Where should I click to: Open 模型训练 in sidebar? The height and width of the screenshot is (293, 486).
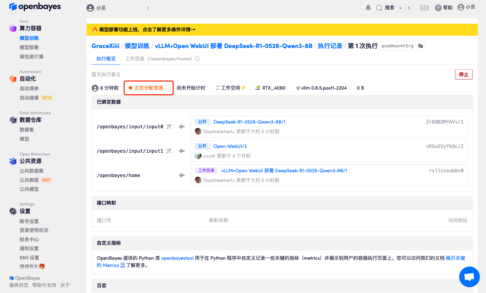coord(29,38)
